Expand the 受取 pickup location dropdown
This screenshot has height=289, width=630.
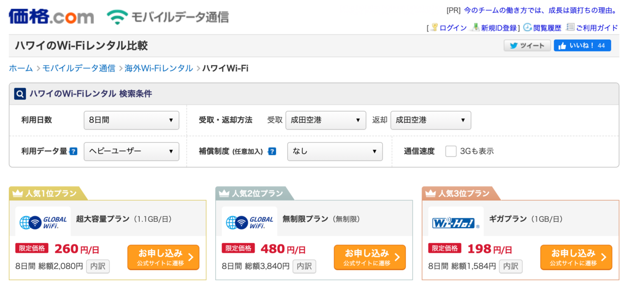(325, 120)
